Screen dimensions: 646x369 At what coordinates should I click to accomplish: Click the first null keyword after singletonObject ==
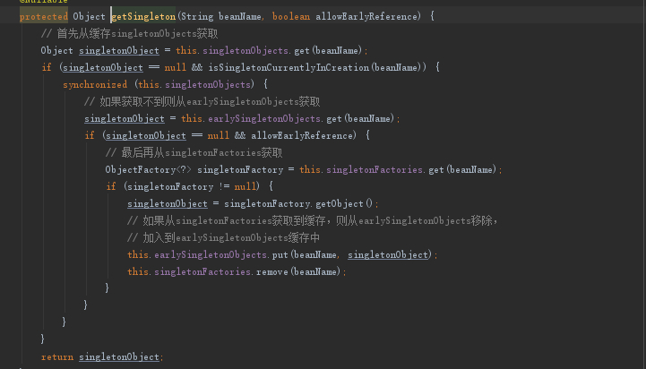pos(175,67)
